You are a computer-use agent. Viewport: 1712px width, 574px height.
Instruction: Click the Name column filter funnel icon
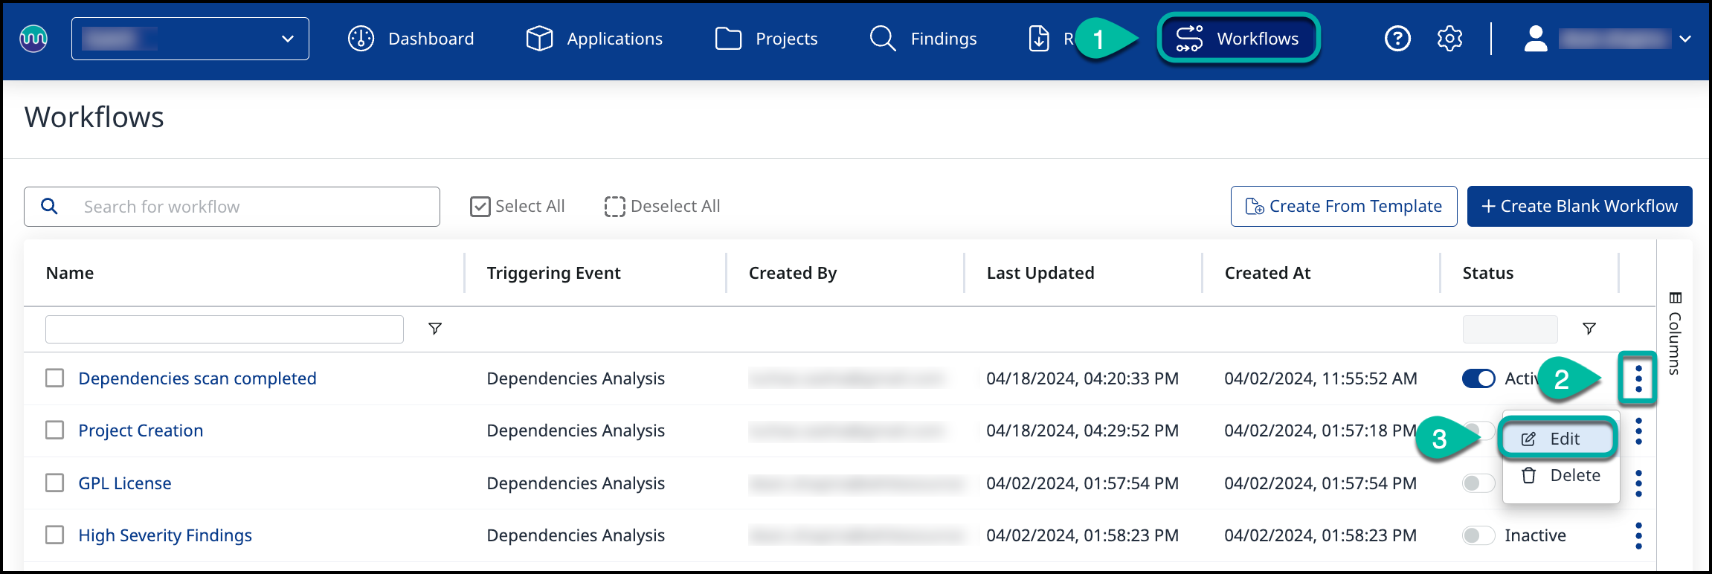click(435, 329)
